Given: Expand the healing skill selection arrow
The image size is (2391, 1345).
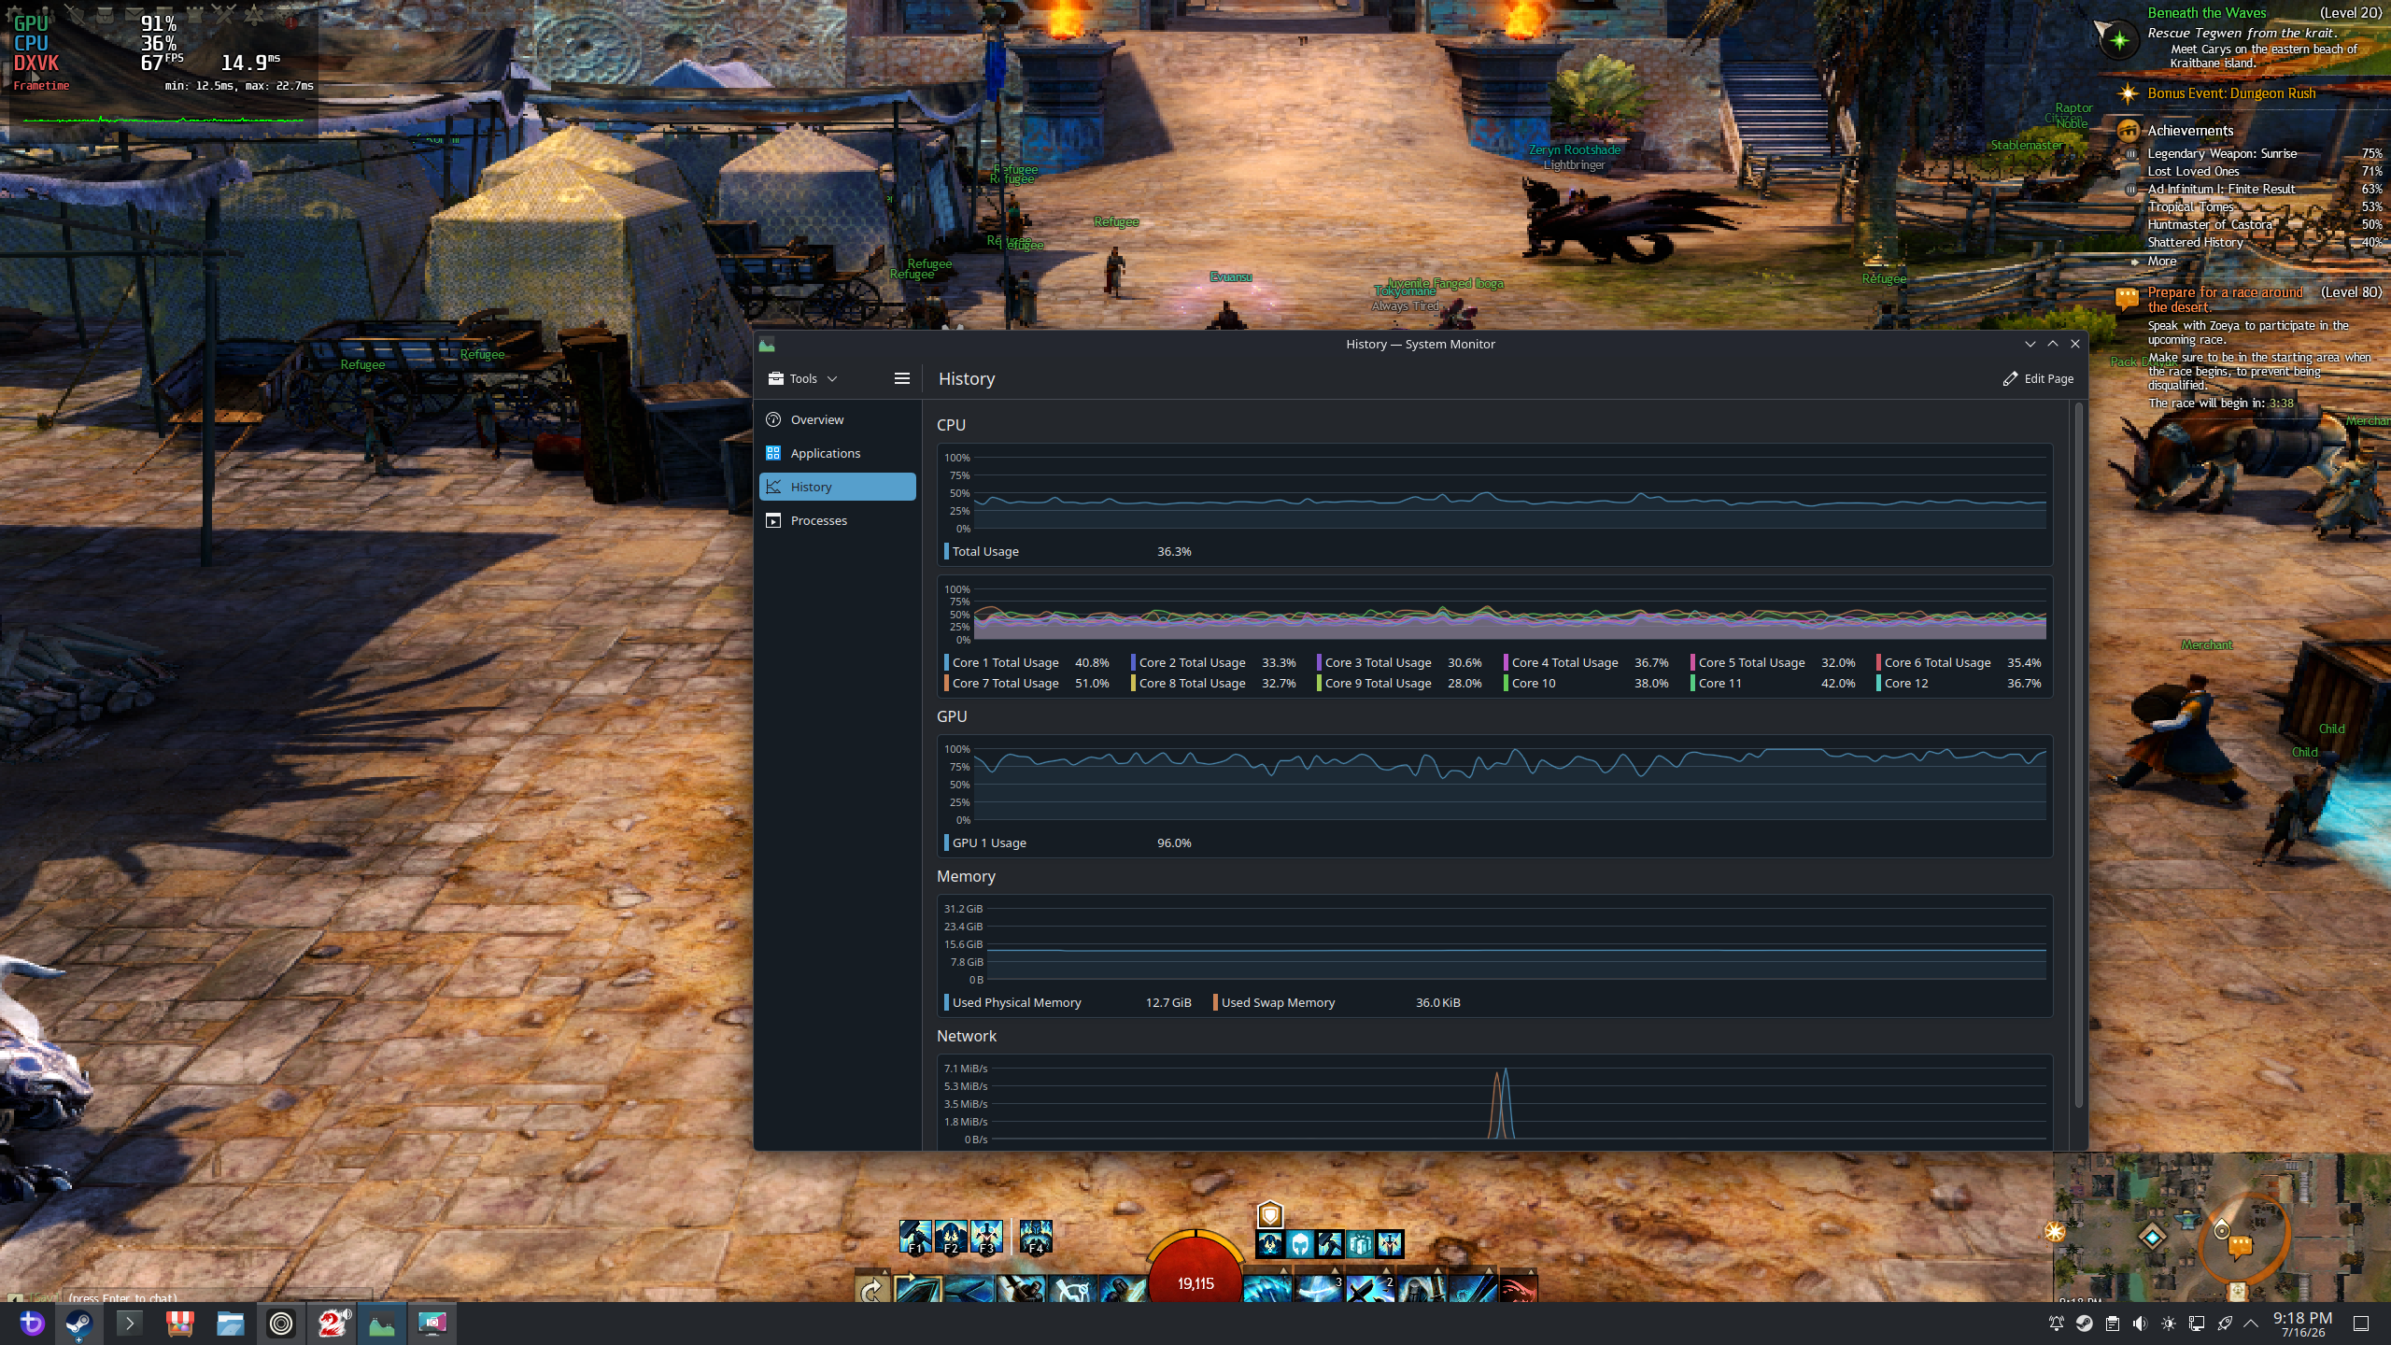Looking at the screenshot, I should 1285,1270.
